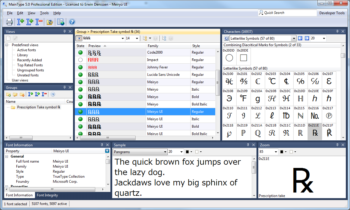Collapse the General section in Font Information
This screenshot has width=350, height=210.
7,156
